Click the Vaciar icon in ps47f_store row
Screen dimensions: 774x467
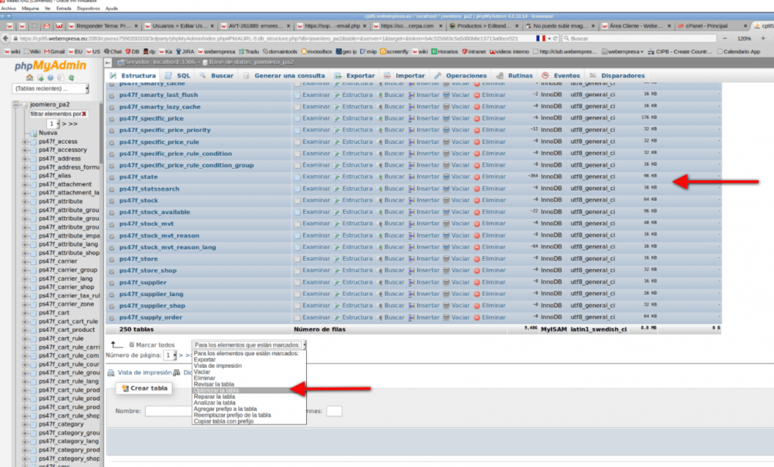click(446, 260)
